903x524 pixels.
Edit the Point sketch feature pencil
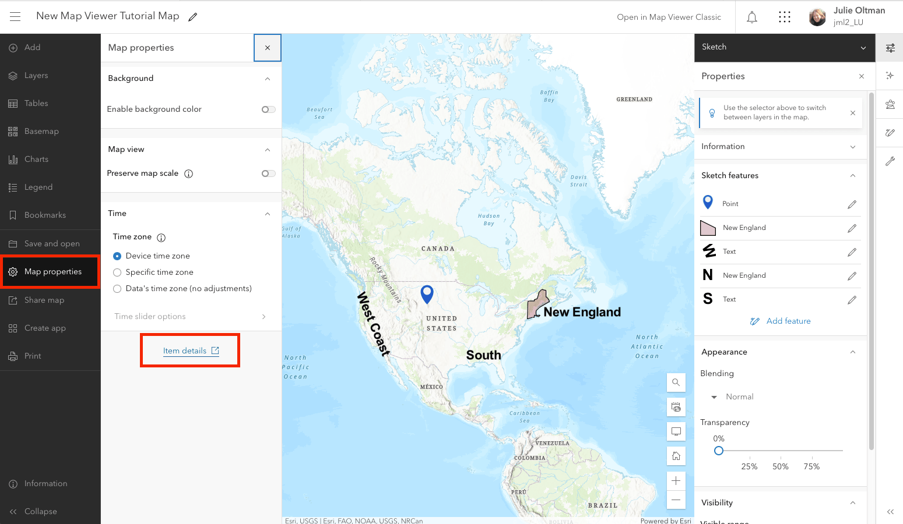tap(852, 204)
